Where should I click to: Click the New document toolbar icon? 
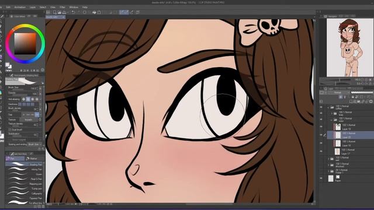tap(55, 12)
